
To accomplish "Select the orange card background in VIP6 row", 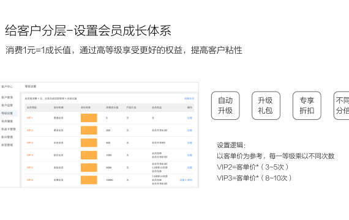I will tap(89, 180).
